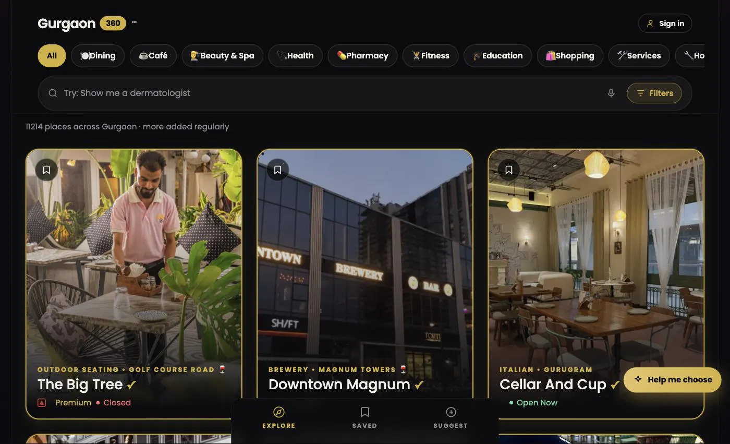The width and height of the screenshot is (730, 444).
Task: Filter by Fitness category
Action: (x=430, y=55)
